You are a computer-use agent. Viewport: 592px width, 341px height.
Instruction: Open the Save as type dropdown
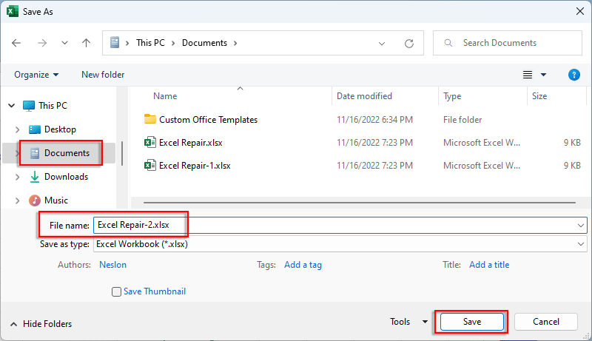point(581,244)
